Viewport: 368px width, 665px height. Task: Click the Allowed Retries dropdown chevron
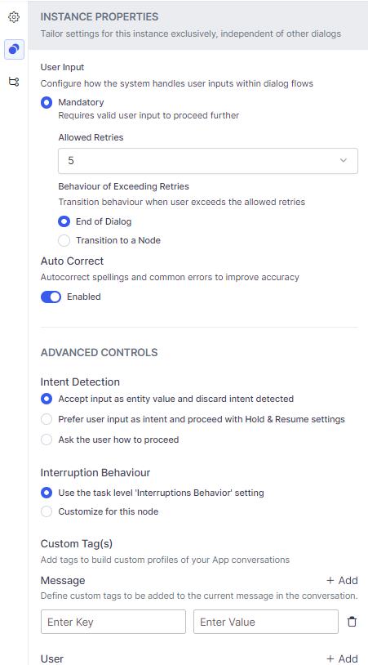point(344,160)
